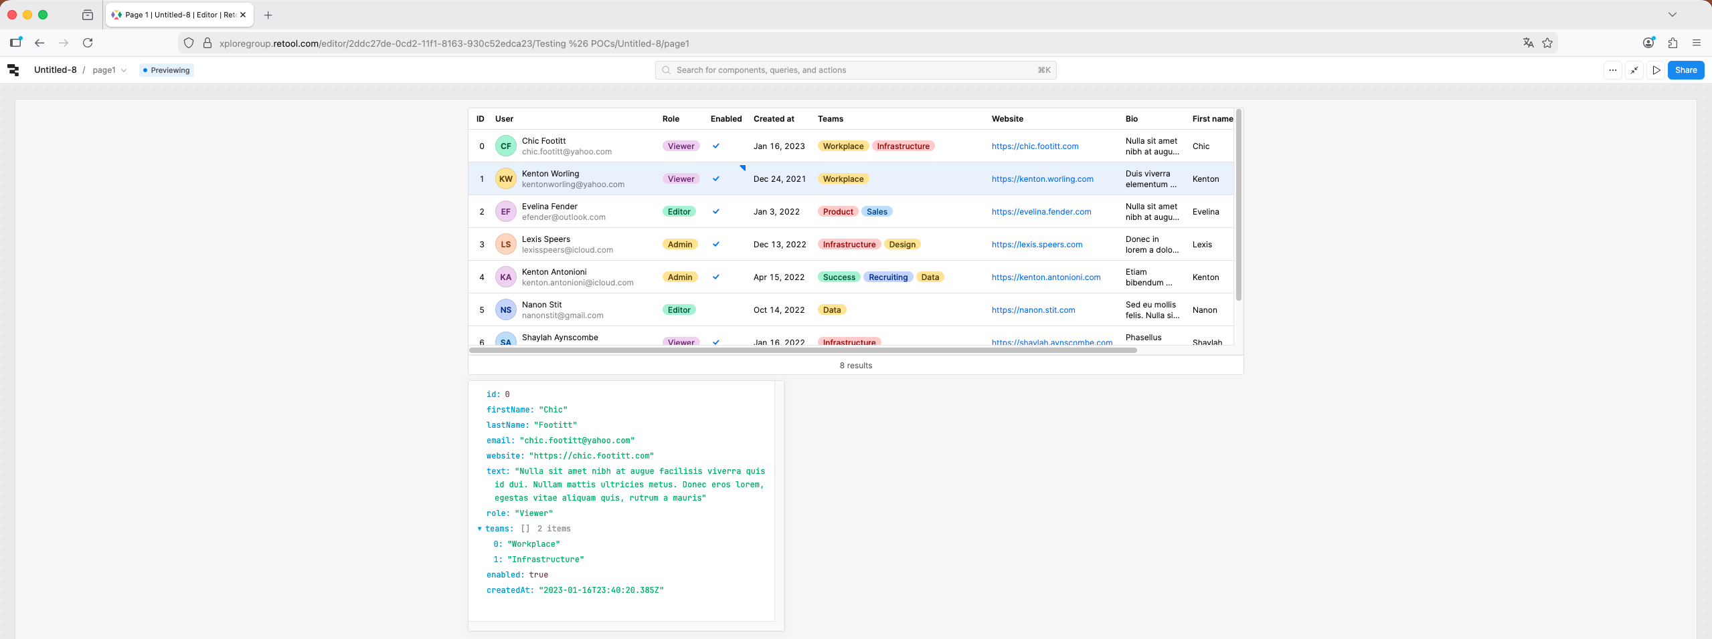The image size is (1712, 639).
Task: Click the shield tracking protection icon
Action: (189, 43)
